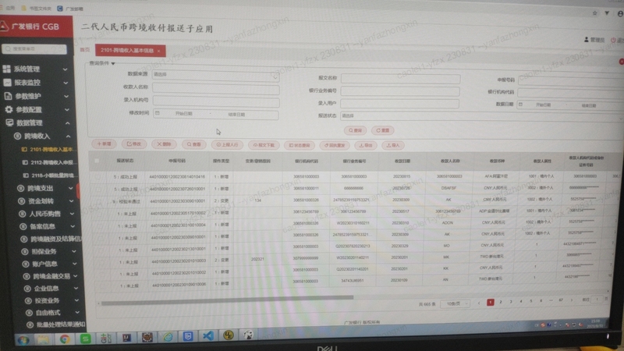Open the 数据来源 dropdown
This screenshot has height=351, width=624.
coord(215,75)
